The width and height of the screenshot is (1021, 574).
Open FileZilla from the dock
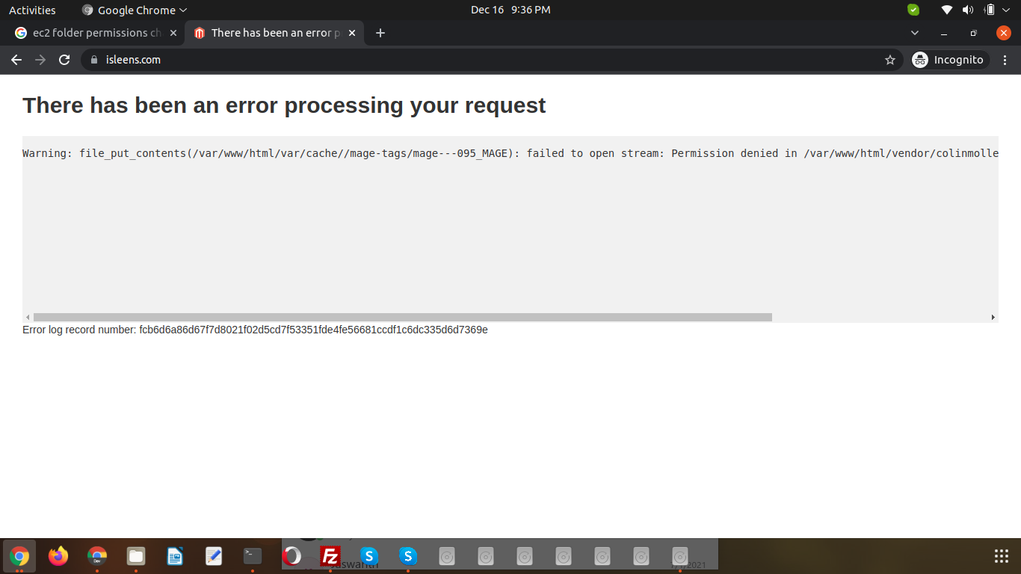pyautogui.click(x=330, y=556)
